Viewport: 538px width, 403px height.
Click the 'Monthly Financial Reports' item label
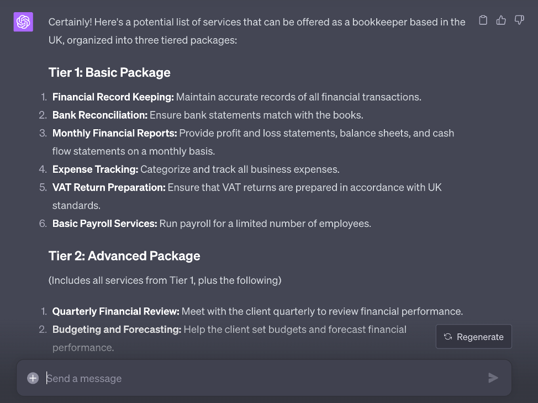(115, 133)
